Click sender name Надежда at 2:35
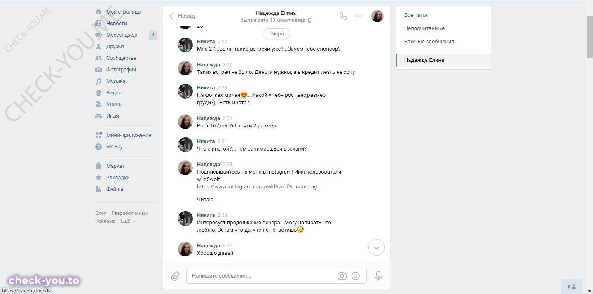 [209, 246]
